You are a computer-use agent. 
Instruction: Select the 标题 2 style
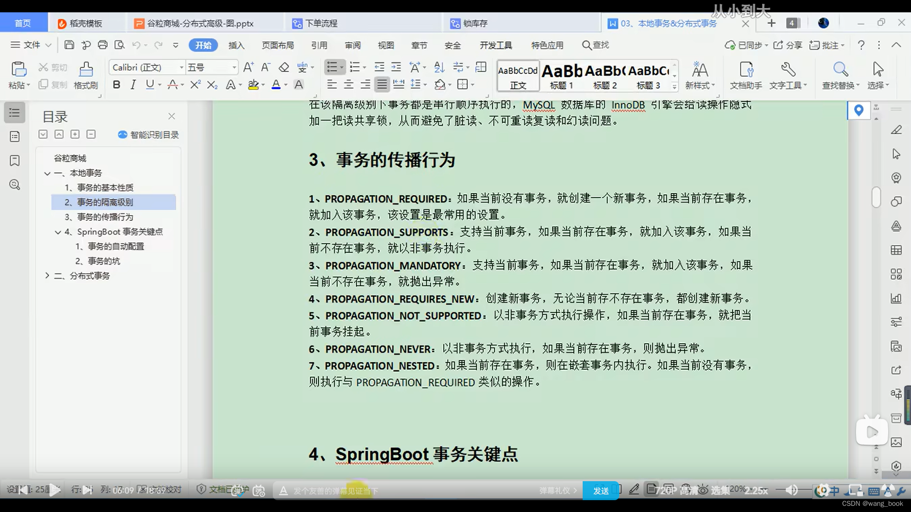tap(605, 76)
